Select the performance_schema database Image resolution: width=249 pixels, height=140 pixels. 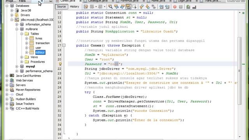(x=39, y=71)
